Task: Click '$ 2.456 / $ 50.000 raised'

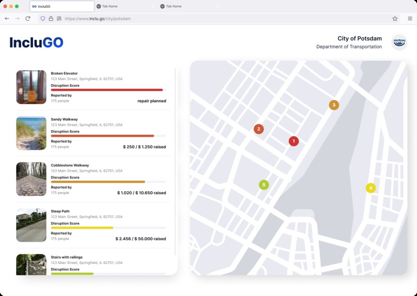Action: click(141, 239)
